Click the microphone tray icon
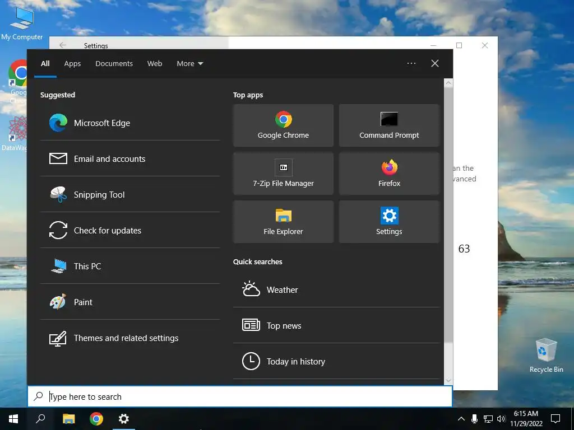Viewport: 574px width, 430px height. point(474,419)
